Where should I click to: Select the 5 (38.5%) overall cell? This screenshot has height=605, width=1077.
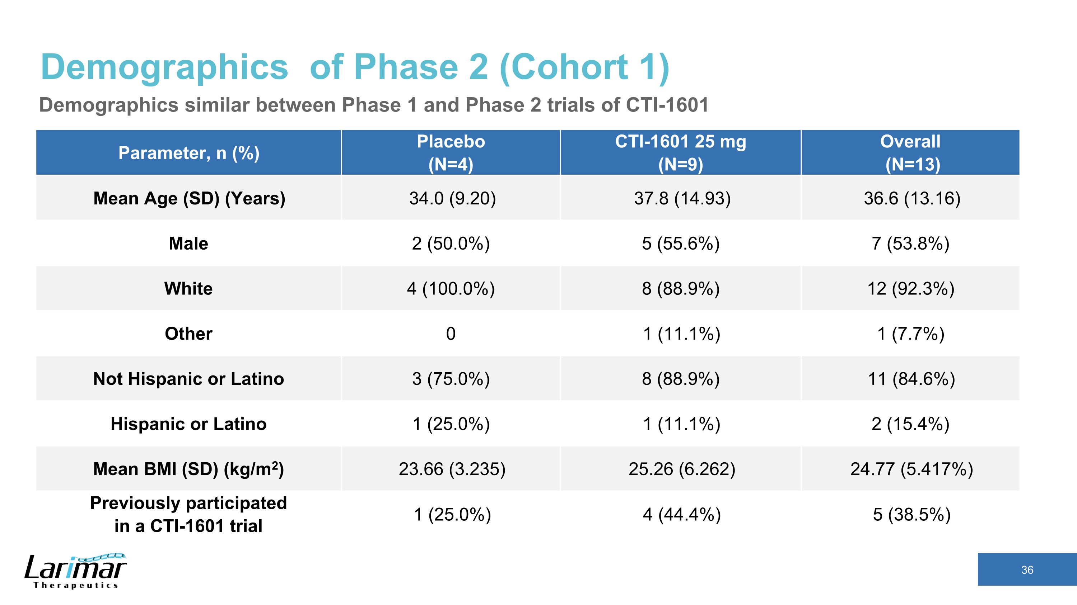[912, 514]
